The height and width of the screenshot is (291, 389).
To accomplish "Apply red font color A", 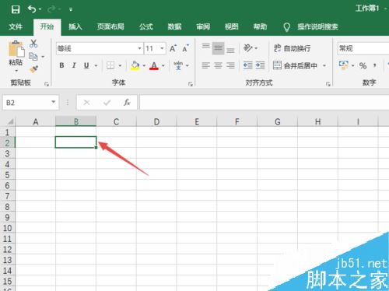I will (x=154, y=65).
